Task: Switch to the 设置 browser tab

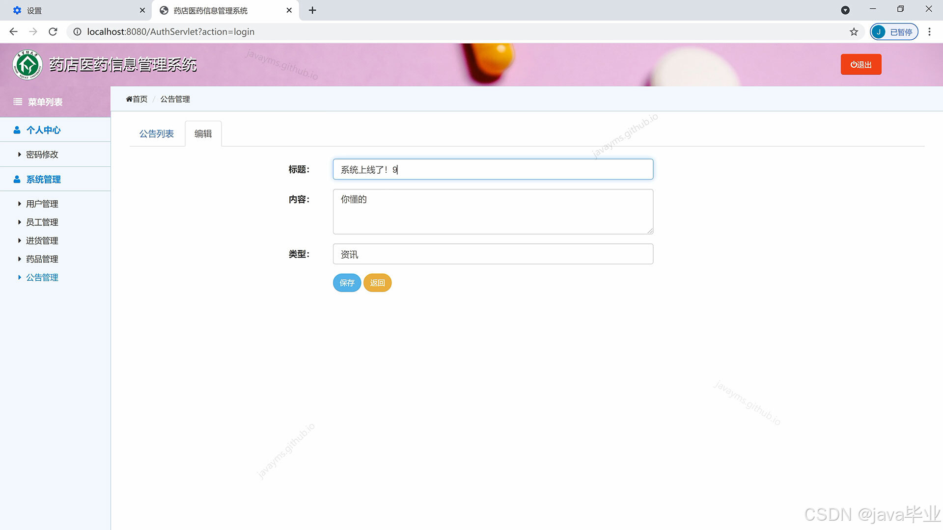Action: point(76,10)
